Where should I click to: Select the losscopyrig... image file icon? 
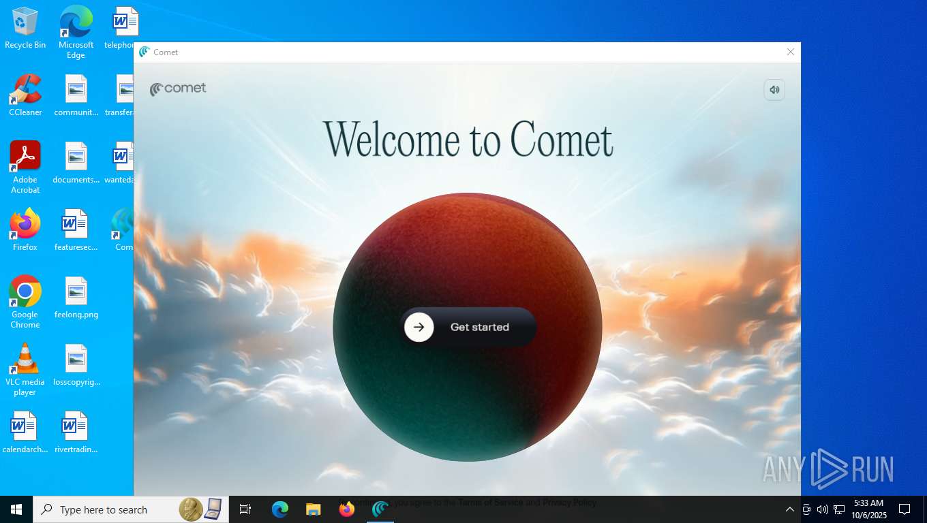pos(76,365)
